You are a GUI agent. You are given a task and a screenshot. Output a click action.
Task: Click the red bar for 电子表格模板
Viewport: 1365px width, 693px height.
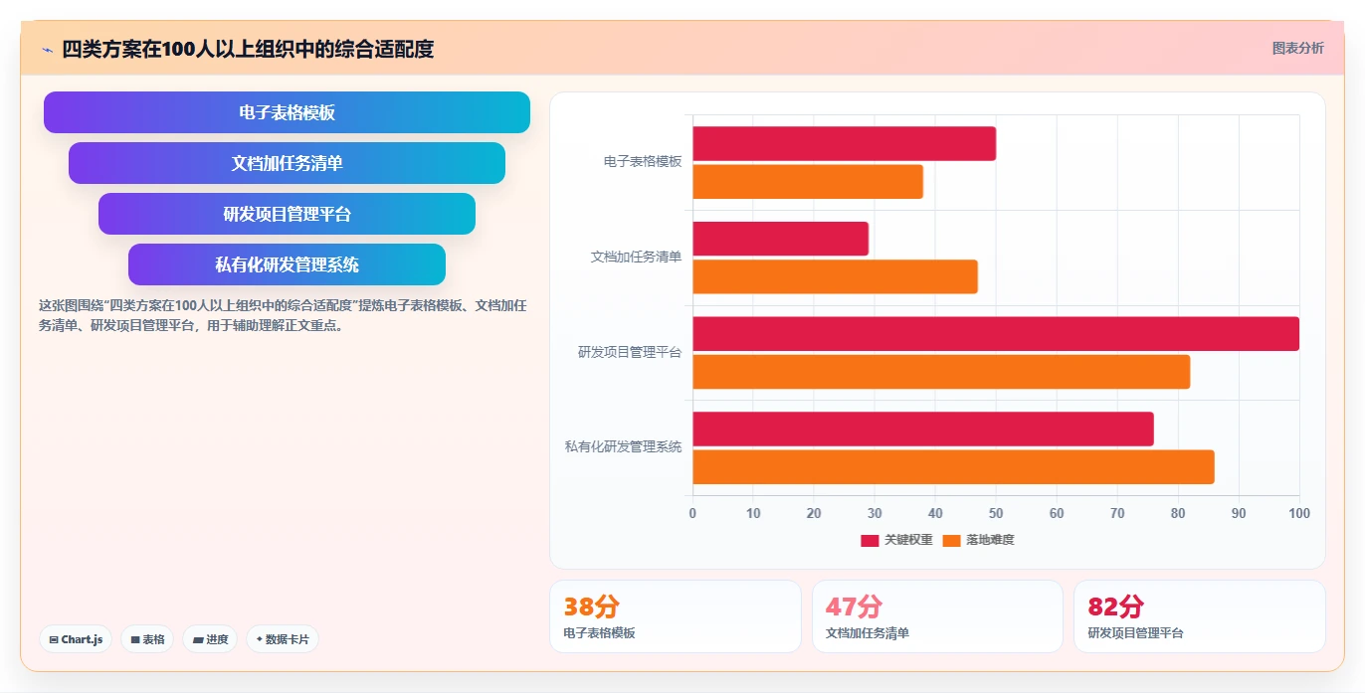844,144
